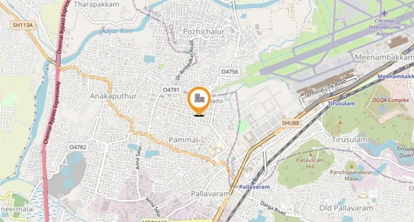Click the Chennai Bypass Expressway road label
The image size is (414, 222).
tap(52, 113)
